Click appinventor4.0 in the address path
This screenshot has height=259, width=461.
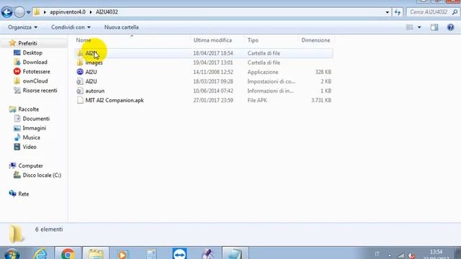coord(67,12)
